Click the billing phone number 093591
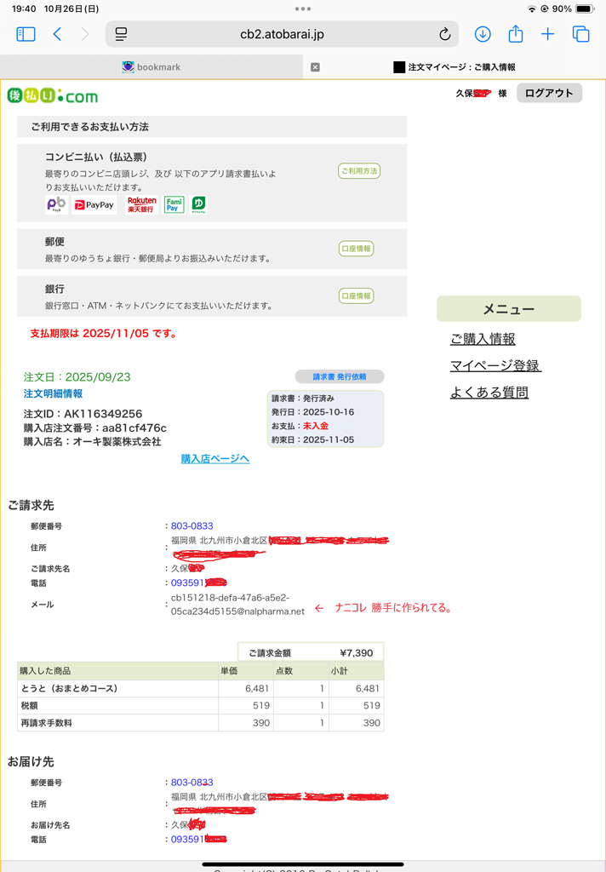The width and height of the screenshot is (606, 872). click(188, 582)
